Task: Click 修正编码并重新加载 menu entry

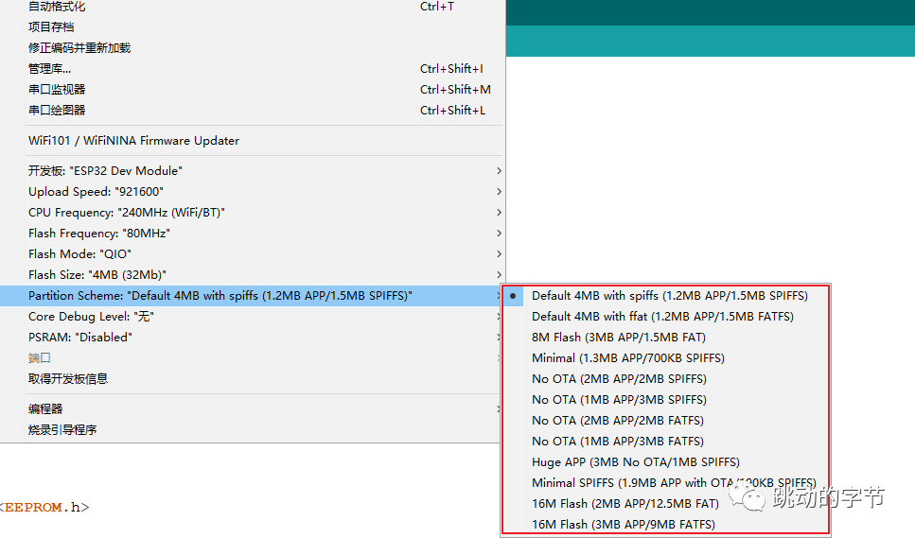Action: [252, 48]
